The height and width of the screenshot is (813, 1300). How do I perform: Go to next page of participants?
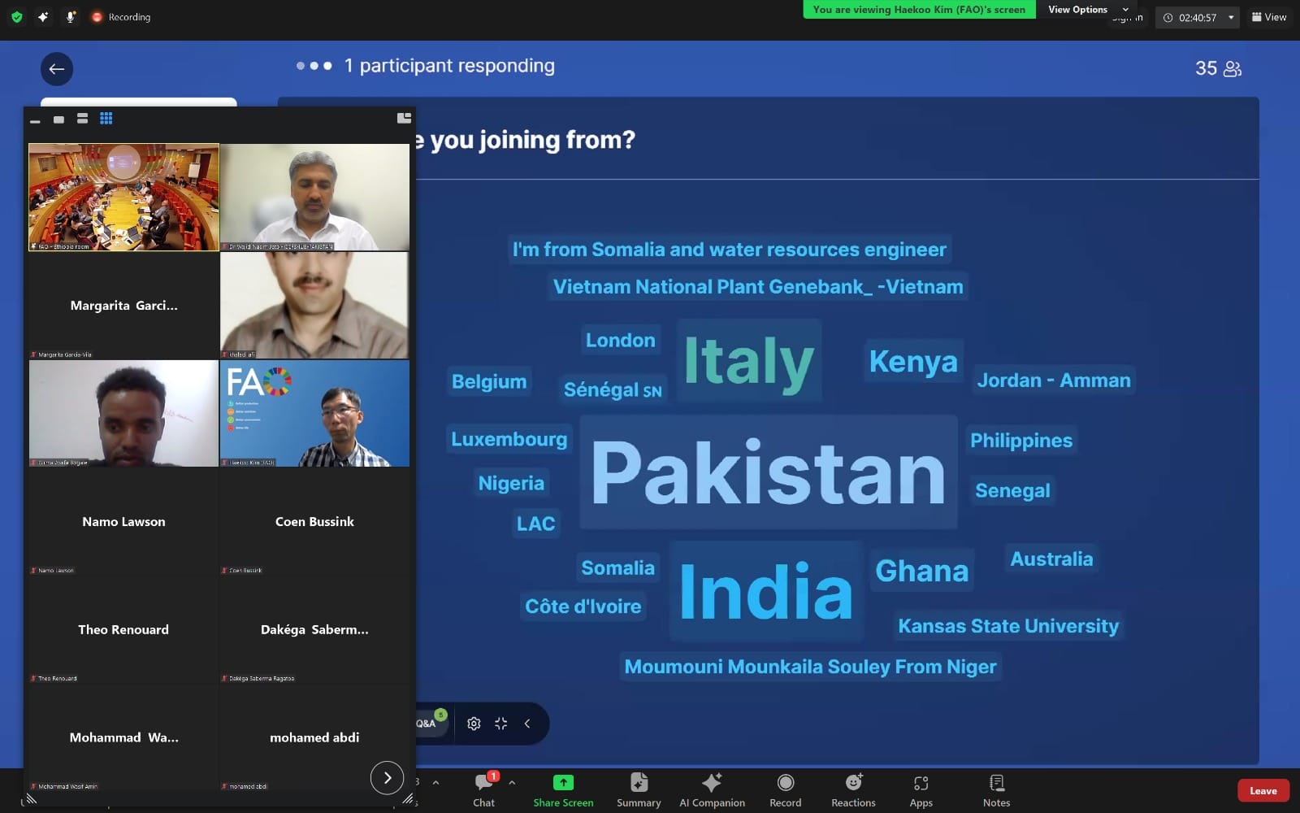tap(387, 778)
